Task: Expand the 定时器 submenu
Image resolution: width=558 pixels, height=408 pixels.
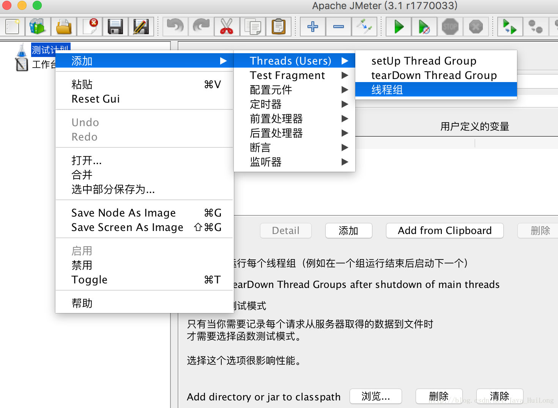Action: click(295, 104)
